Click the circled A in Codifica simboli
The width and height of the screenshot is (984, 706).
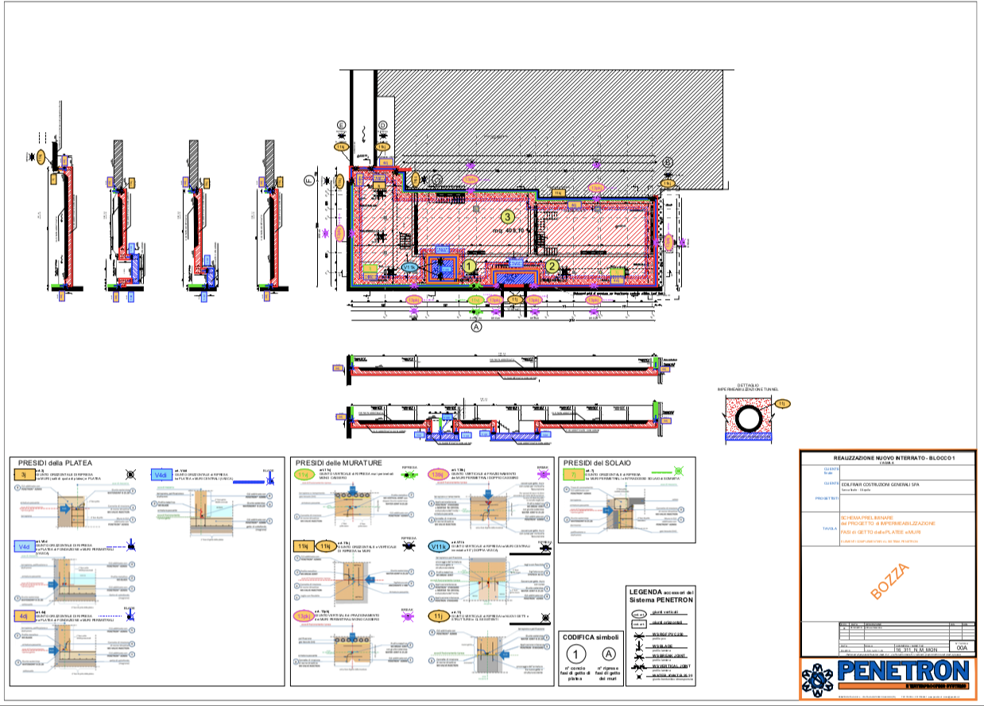[x=609, y=654]
